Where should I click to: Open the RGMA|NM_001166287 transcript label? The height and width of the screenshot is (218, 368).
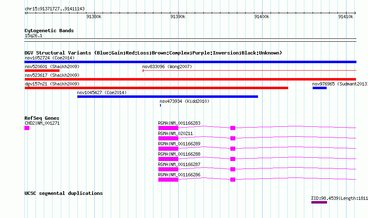tap(179, 165)
